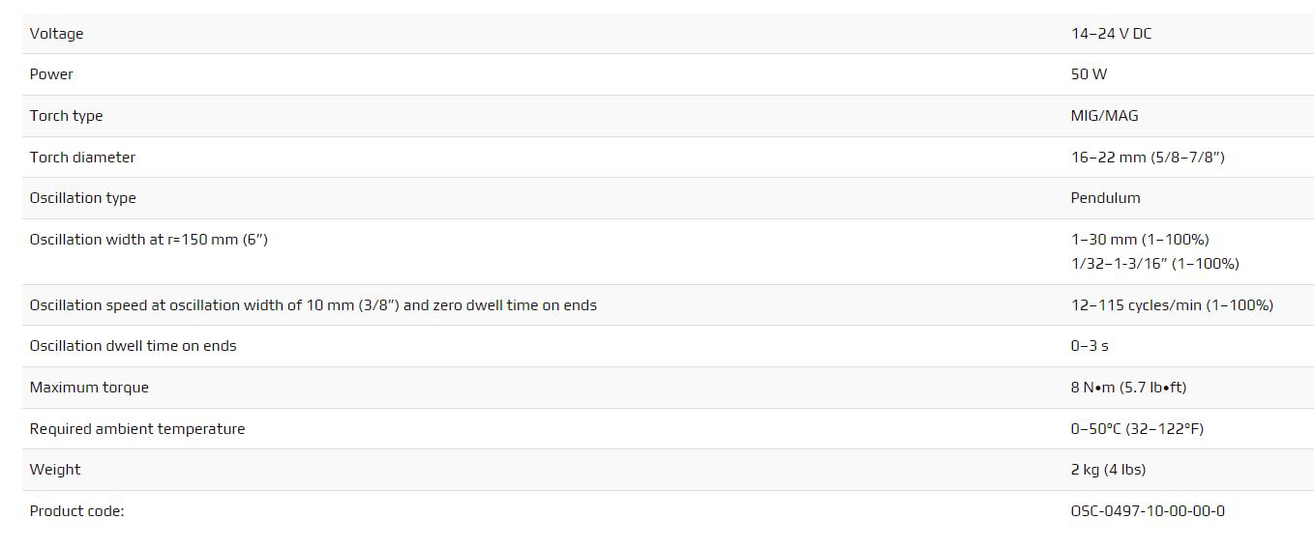Click the 0–3 s dwell time value
1314x548 pixels.
[1090, 346]
